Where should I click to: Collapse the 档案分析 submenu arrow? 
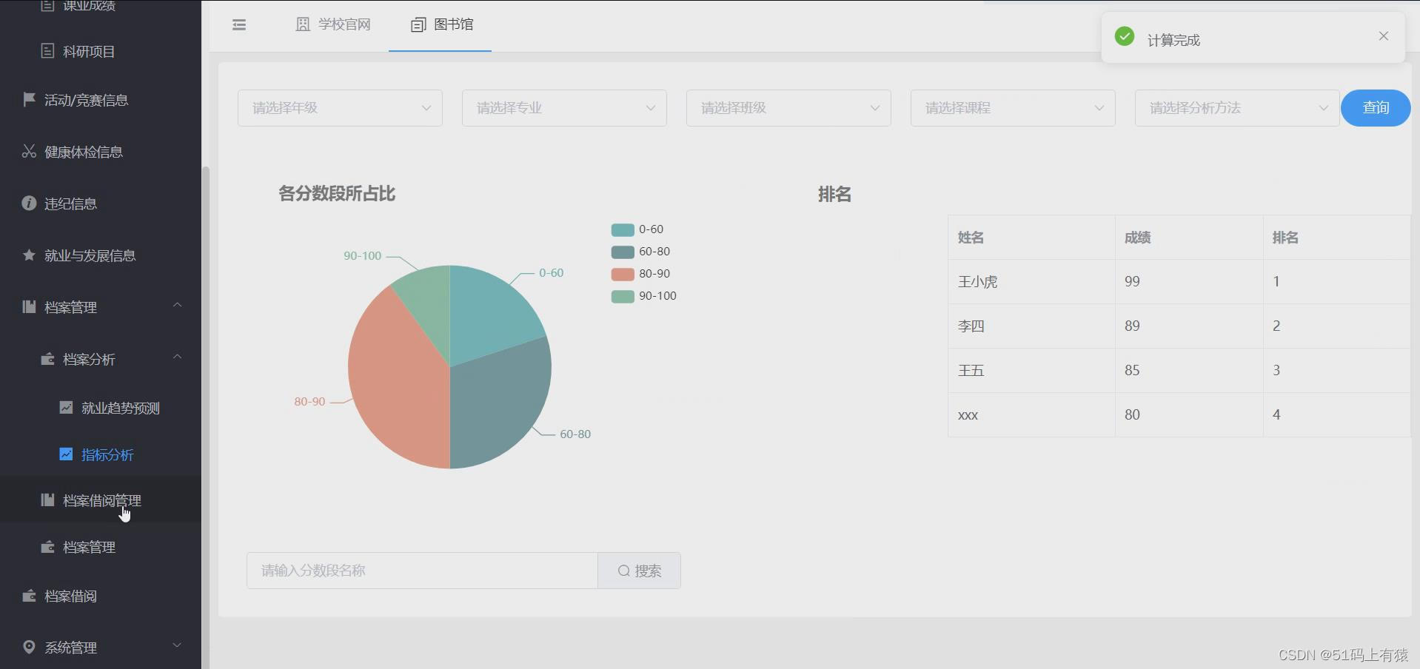tap(178, 357)
